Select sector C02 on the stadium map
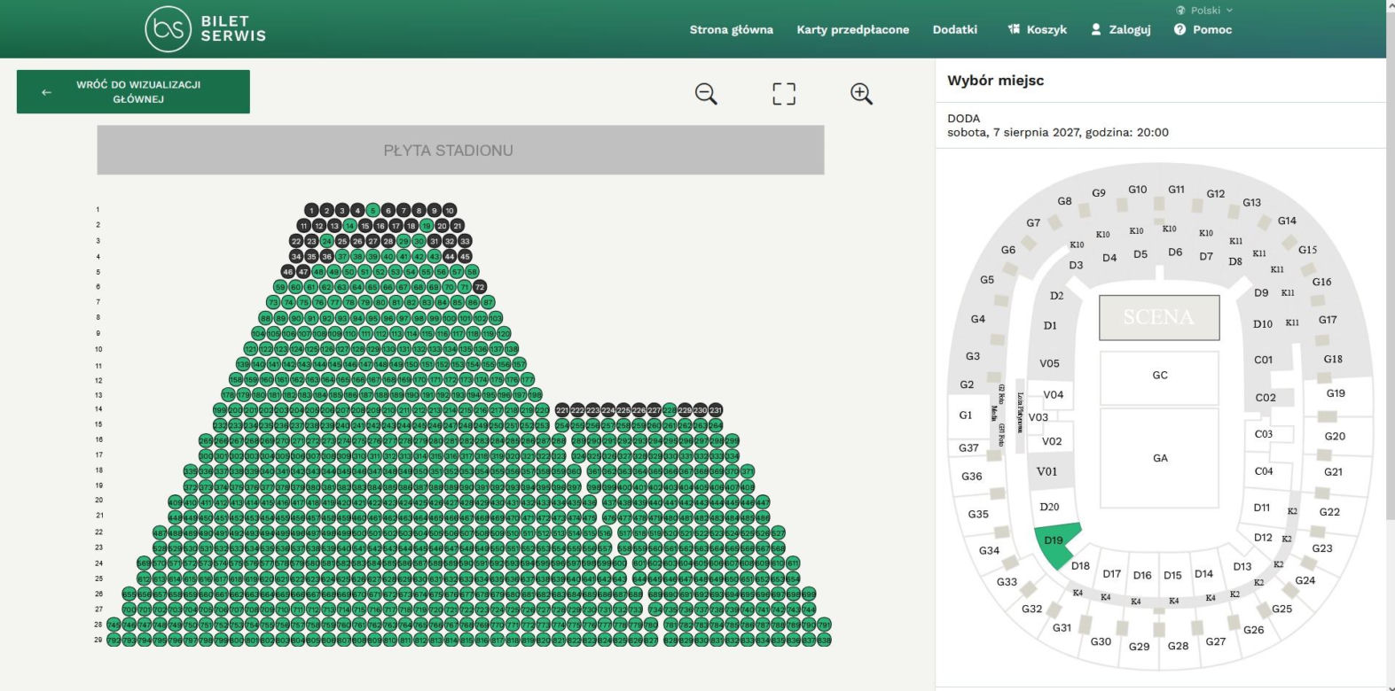Viewport: 1395px width, 691px height. 1266,398
